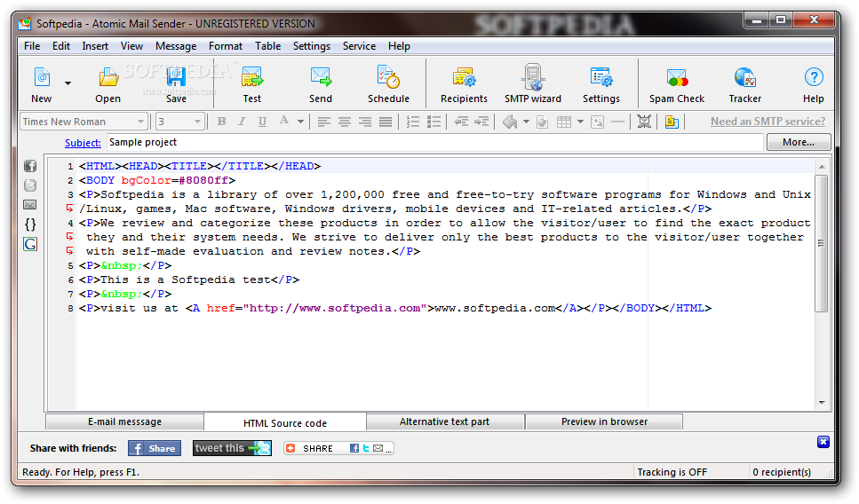Open the Tracker tool
Screen dimensions: 859x504
coord(745,83)
